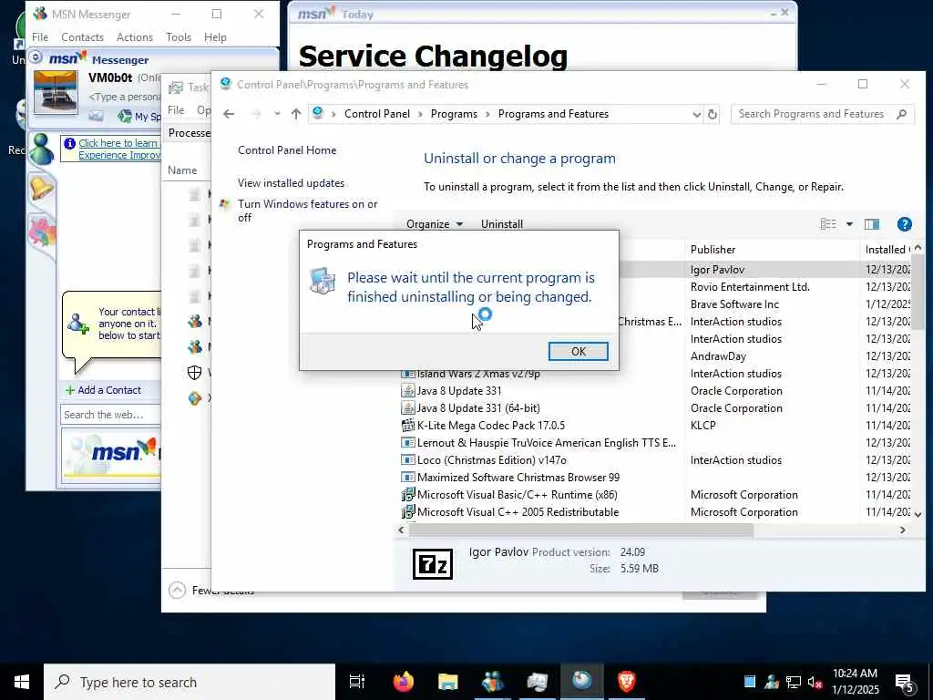Open File menu in Task Manager
Screen dimensions: 933x700
[176, 110]
